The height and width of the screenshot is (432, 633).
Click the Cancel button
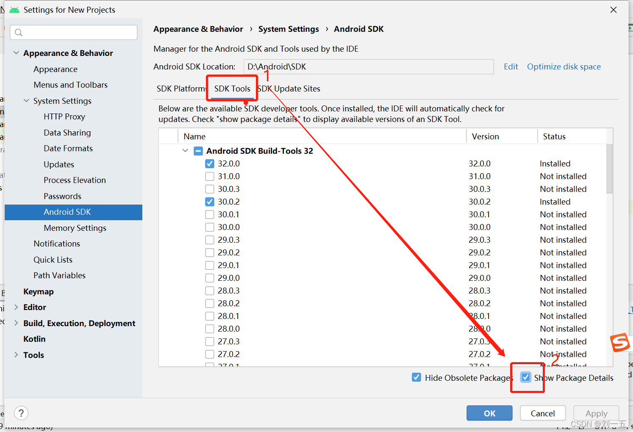[543, 413]
